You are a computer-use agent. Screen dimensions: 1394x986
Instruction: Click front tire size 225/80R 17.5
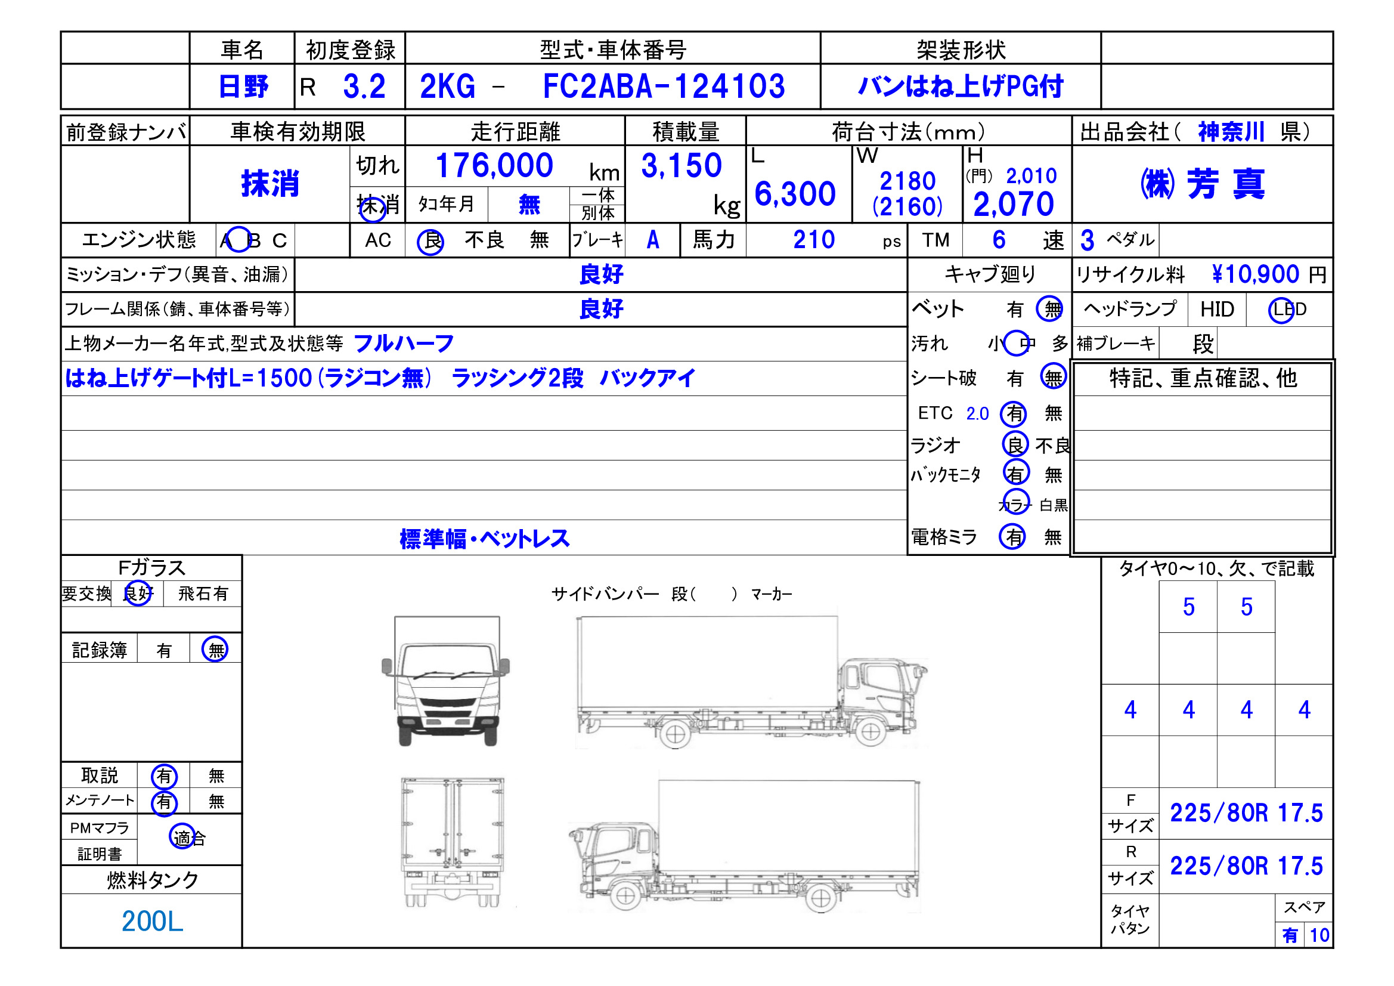(1246, 814)
